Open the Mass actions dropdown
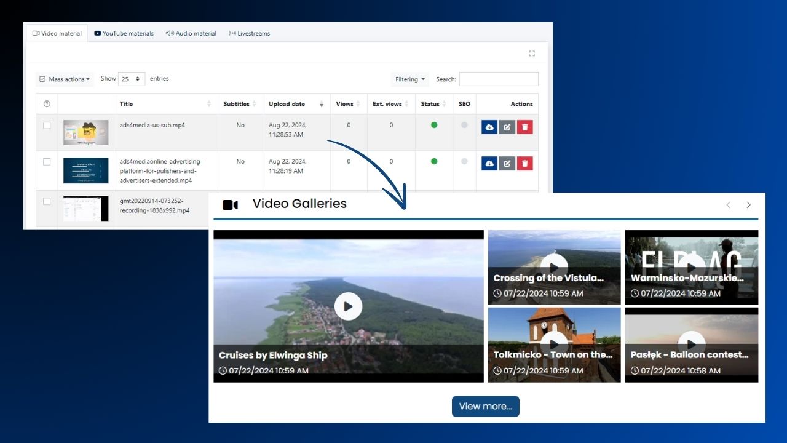Image resolution: width=787 pixels, height=443 pixels. (65, 79)
